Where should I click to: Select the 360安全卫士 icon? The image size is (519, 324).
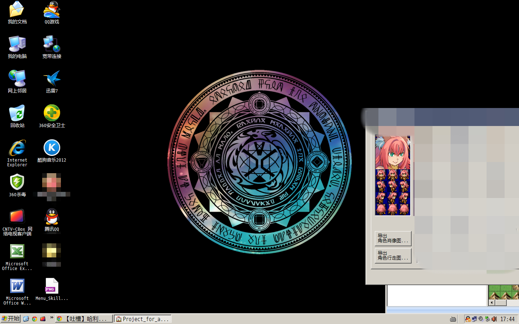click(x=52, y=116)
